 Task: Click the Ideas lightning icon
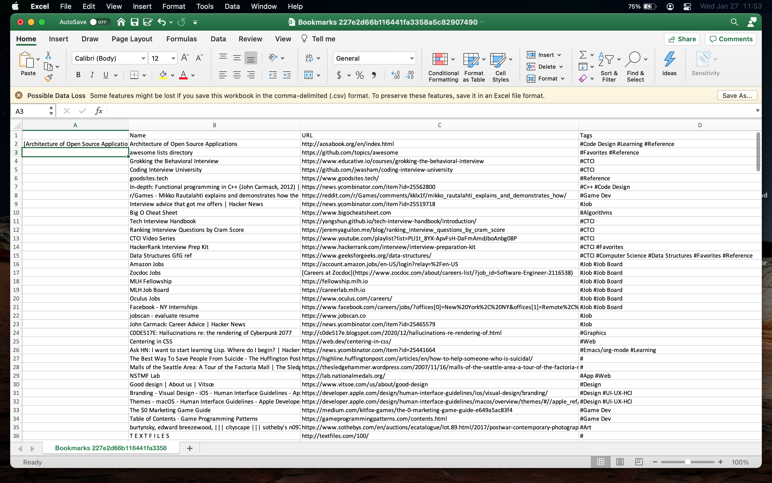point(669,59)
